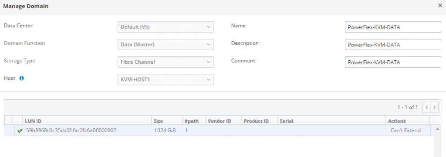Go to the previous LUN page
Screen dimensions: 446x157
click(x=426, y=108)
